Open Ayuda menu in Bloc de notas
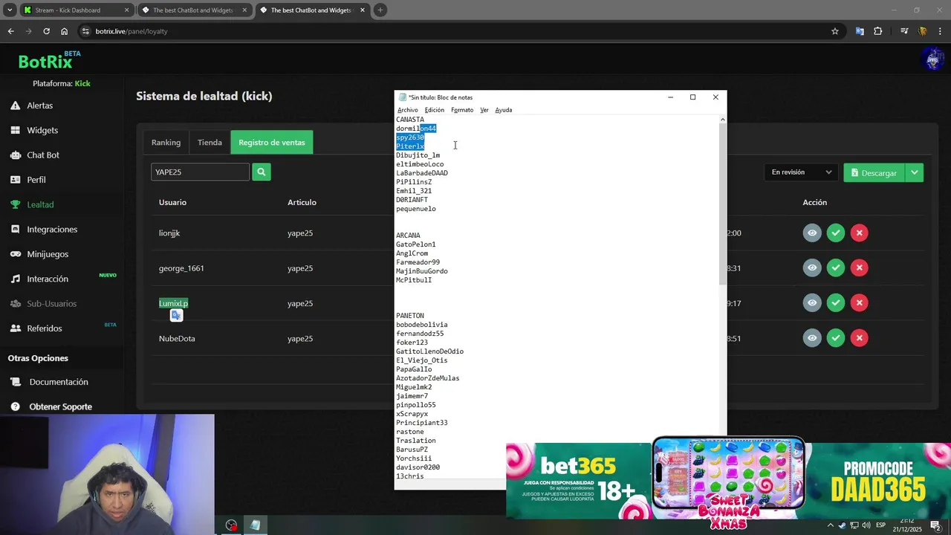 [504, 110]
